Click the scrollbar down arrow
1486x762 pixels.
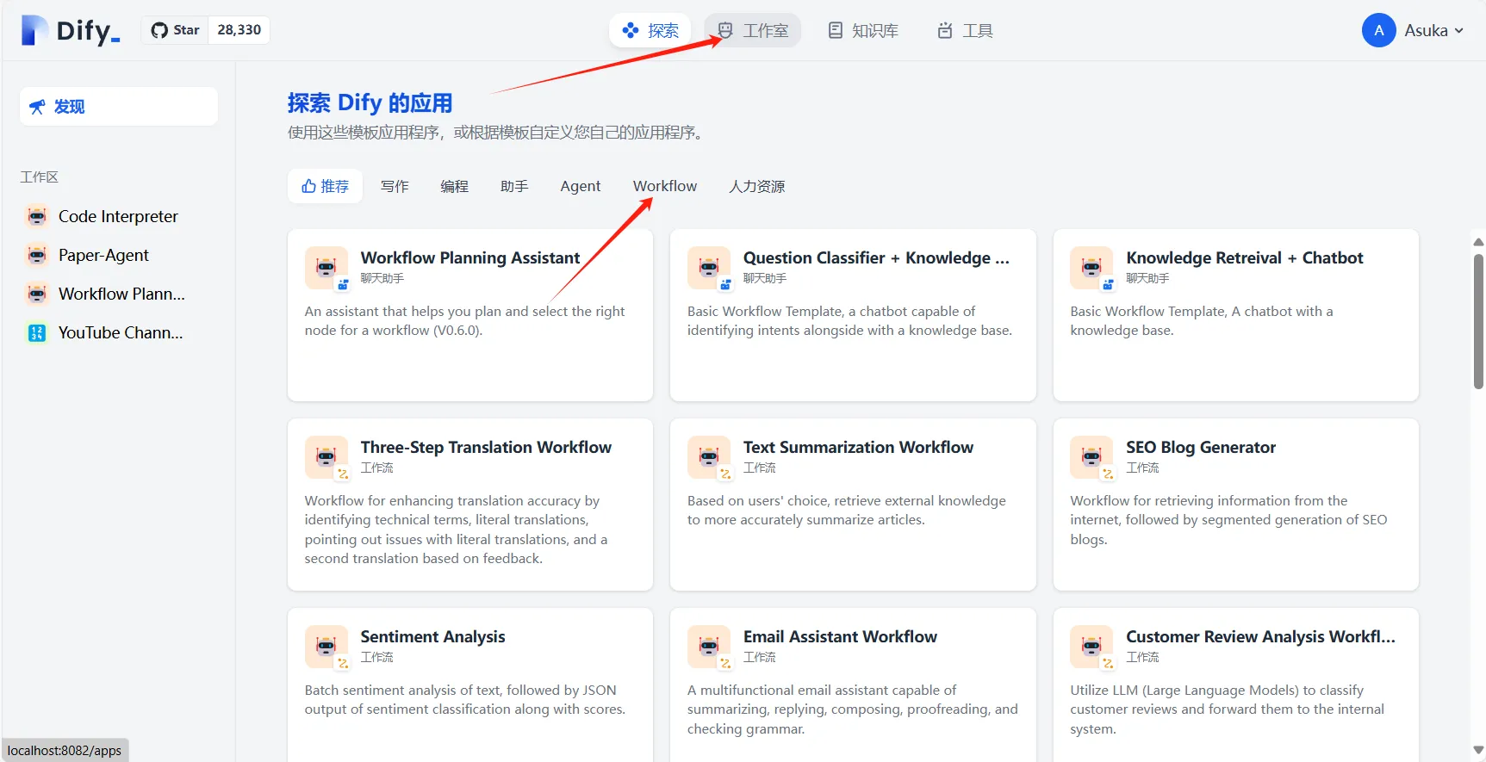[1478, 750]
